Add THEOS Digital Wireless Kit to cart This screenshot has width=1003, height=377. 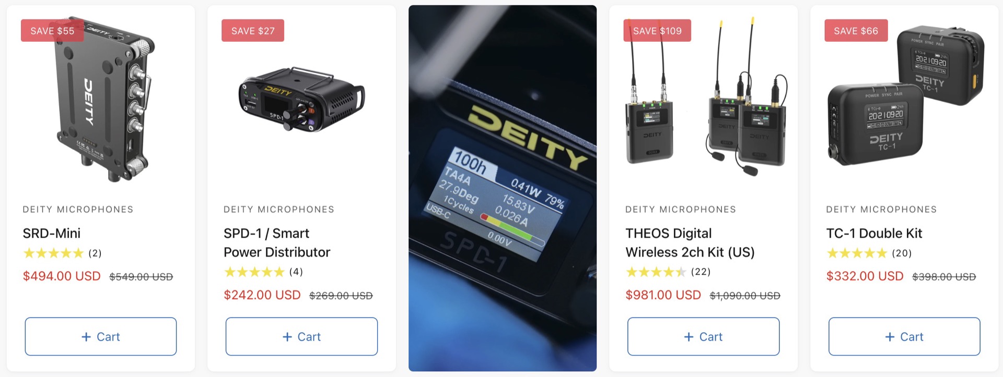click(x=703, y=336)
